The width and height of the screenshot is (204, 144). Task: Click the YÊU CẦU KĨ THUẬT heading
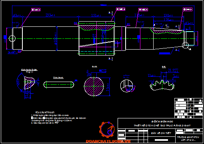tap(45, 112)
